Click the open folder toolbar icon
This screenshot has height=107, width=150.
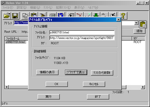[7, 15]
